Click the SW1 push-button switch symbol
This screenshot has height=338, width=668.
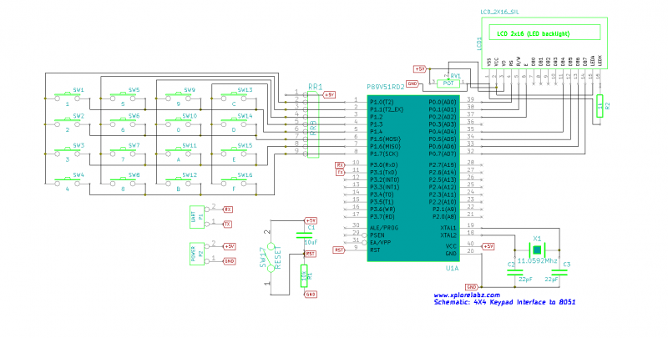click(x=68, y=98)
